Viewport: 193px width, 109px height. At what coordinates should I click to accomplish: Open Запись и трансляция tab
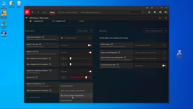[68, 12]
